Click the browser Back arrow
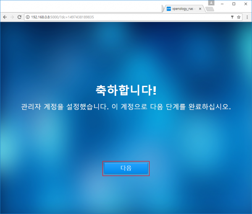252x214 pixels. 5,17
